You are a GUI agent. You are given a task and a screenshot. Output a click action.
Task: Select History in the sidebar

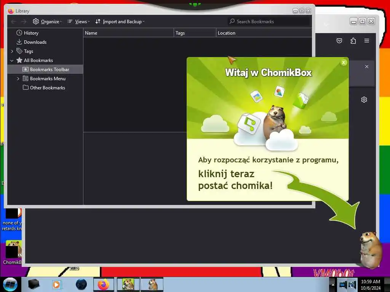(x=31, y=33)
